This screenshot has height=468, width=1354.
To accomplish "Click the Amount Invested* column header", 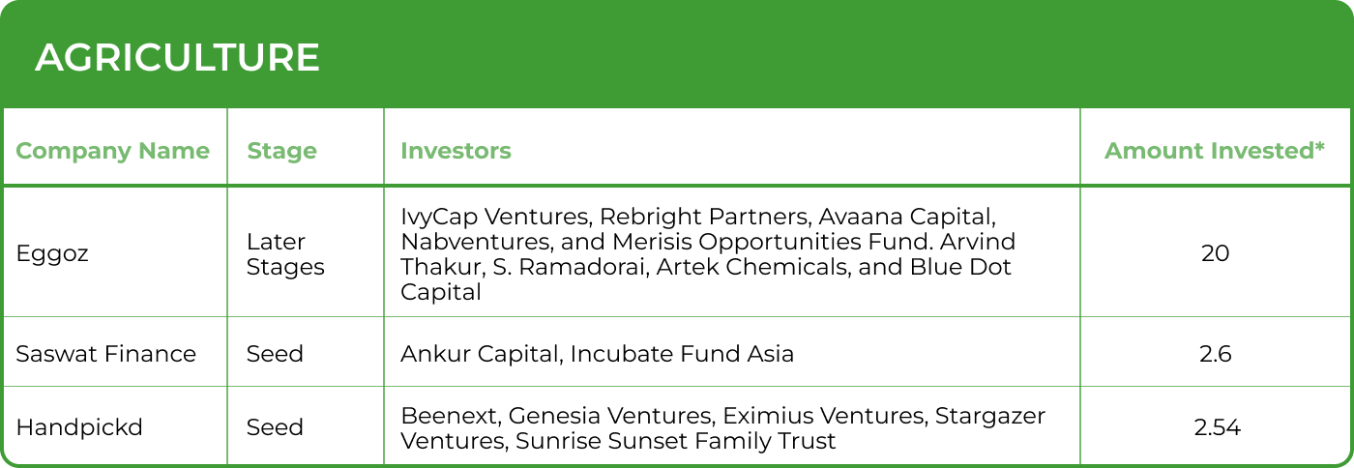I will tap(1215, 151).
